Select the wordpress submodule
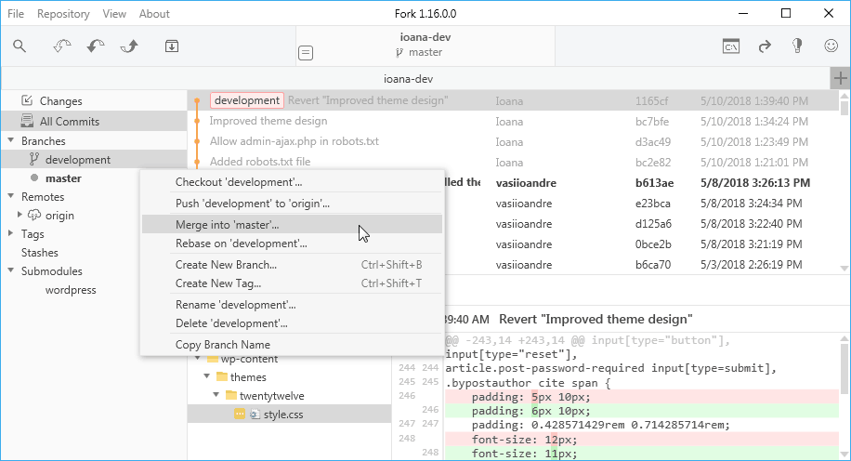The height and width of the screenshot is (461, 851). (71, 289)
